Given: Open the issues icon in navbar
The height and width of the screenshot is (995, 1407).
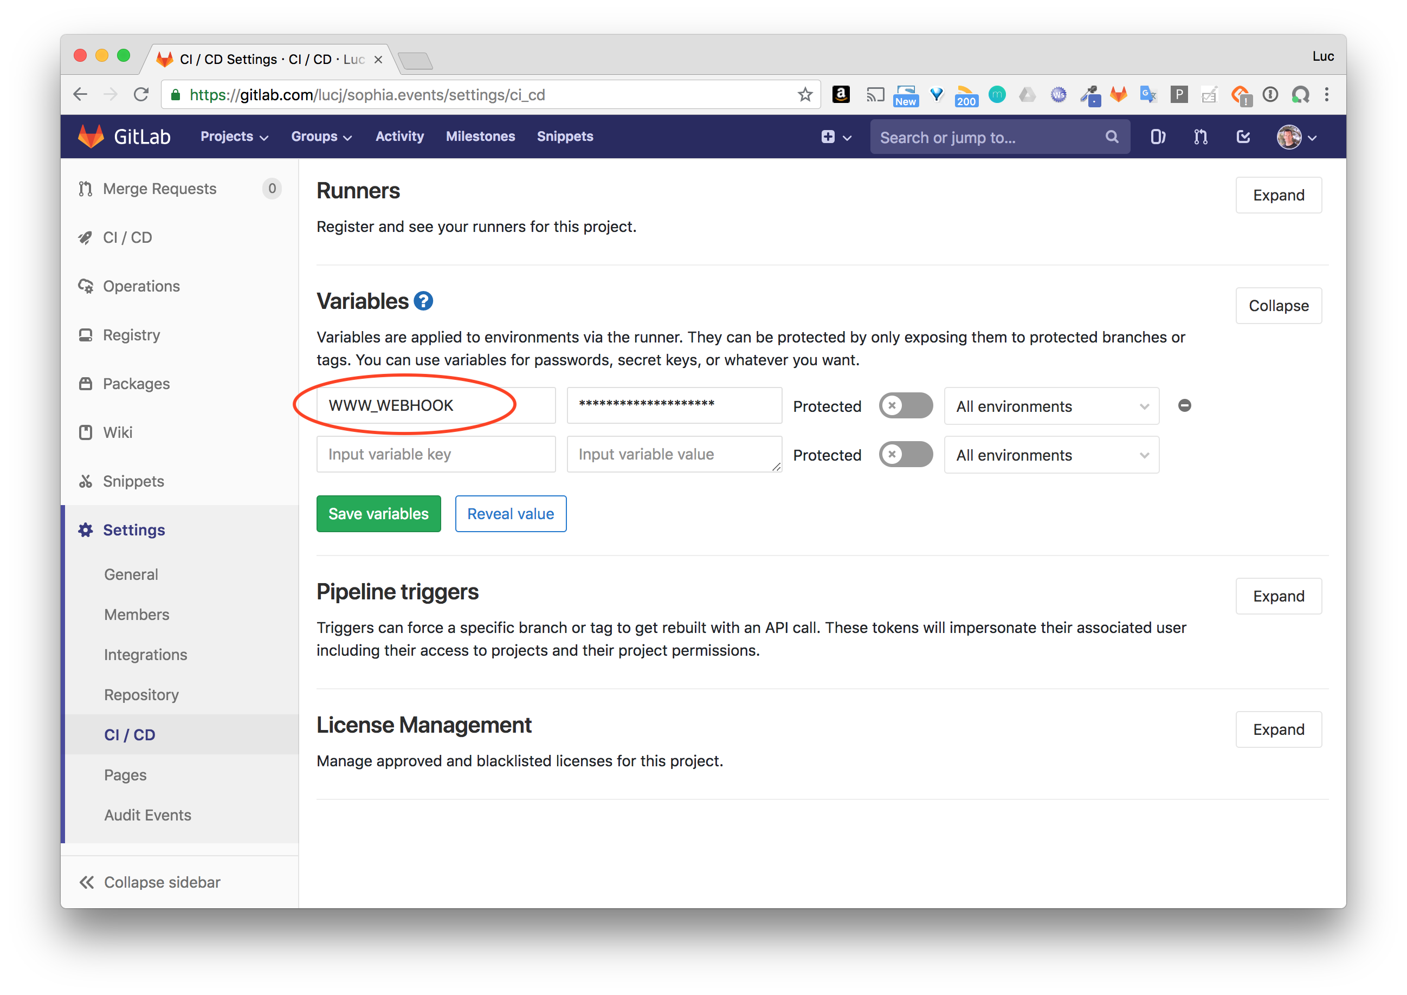Looking at the screenshot, I should pyautogui.click(x=1157, y=137).
